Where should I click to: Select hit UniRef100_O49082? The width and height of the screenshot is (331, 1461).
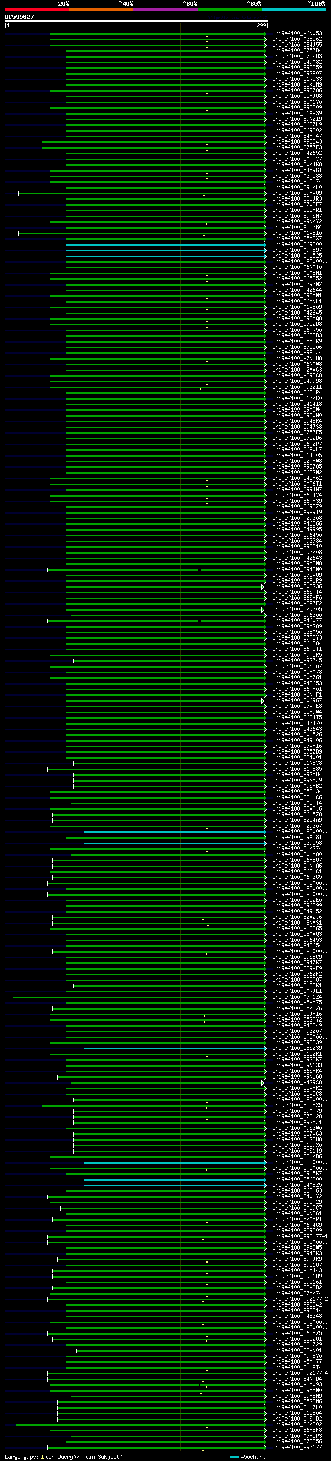(297, 62)
